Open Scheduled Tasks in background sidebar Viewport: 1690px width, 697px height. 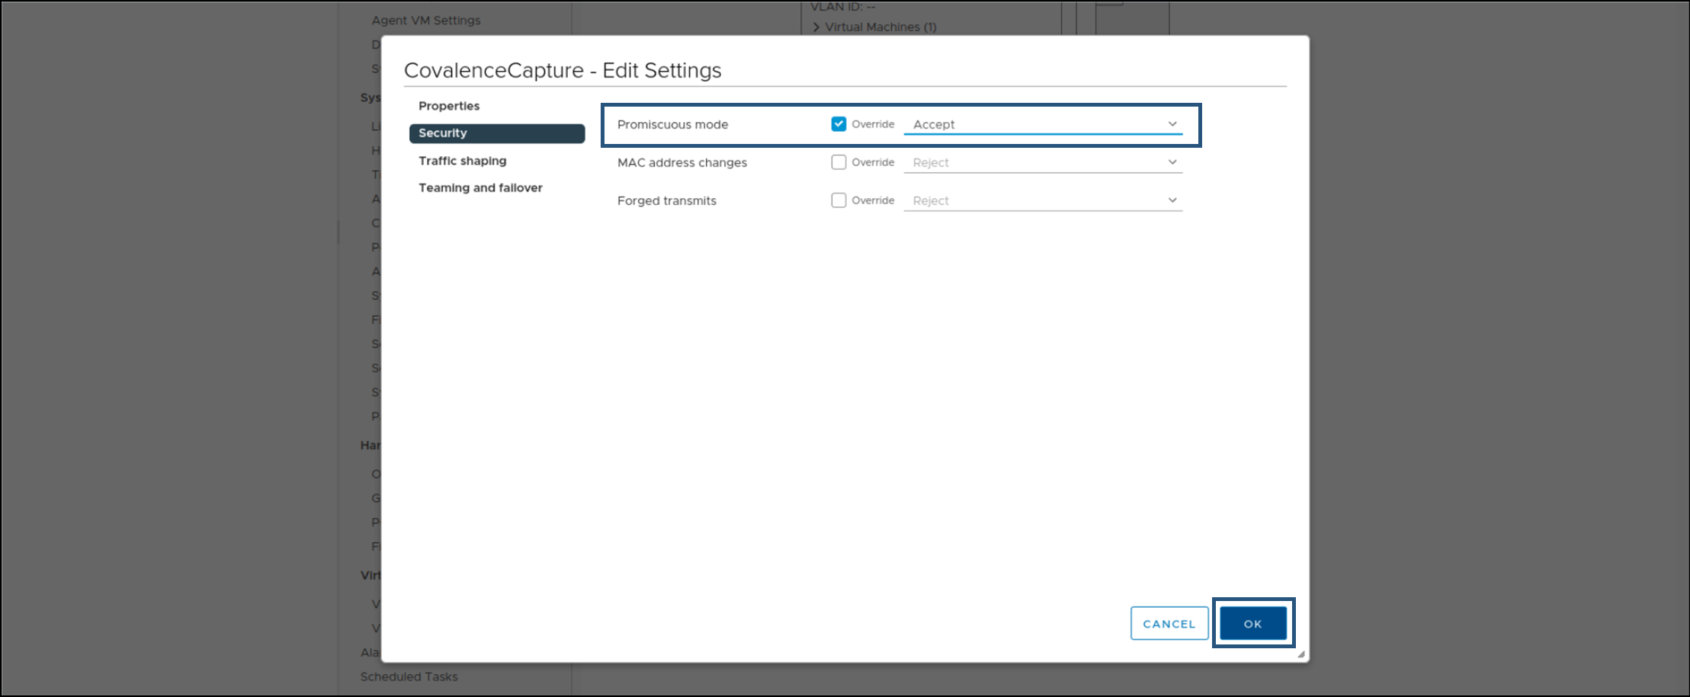pos(409,676)
